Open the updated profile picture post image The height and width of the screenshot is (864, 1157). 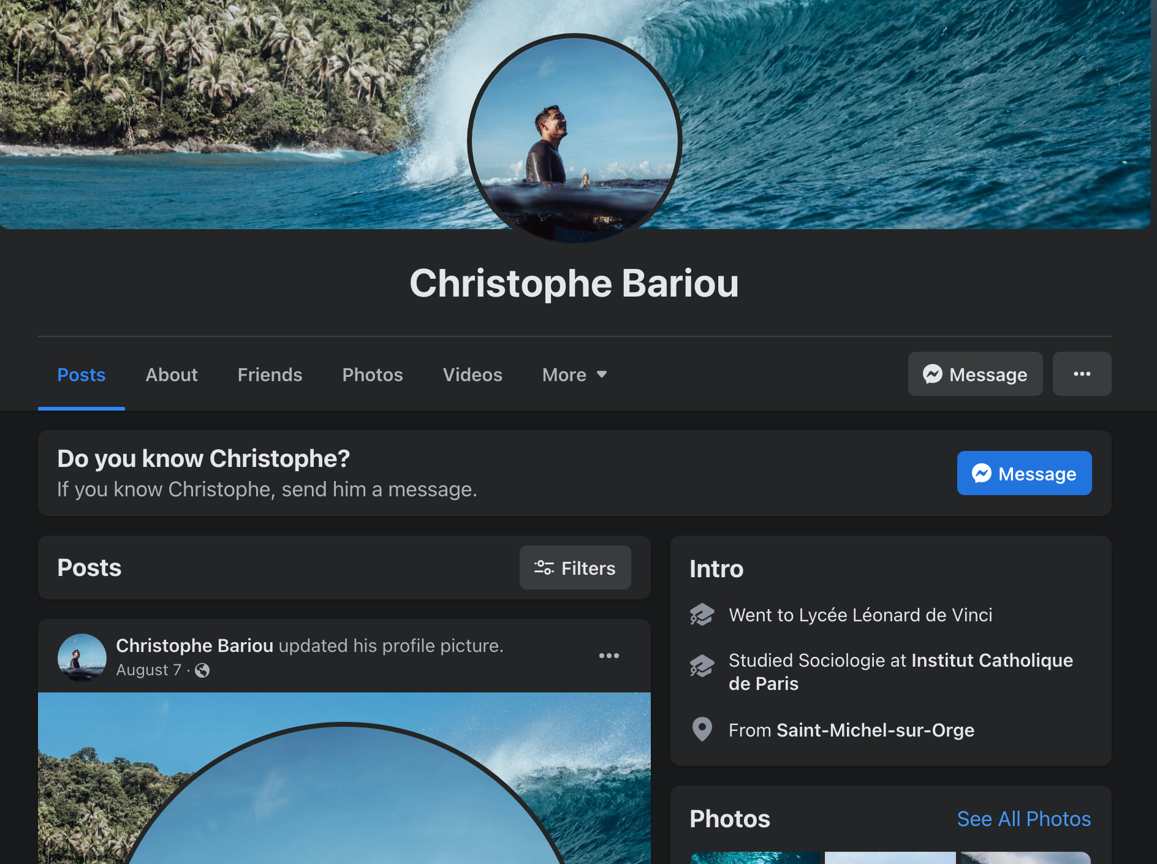pos(344,778)
